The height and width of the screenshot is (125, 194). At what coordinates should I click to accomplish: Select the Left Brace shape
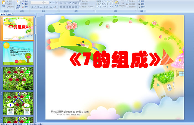click(108, 7)
